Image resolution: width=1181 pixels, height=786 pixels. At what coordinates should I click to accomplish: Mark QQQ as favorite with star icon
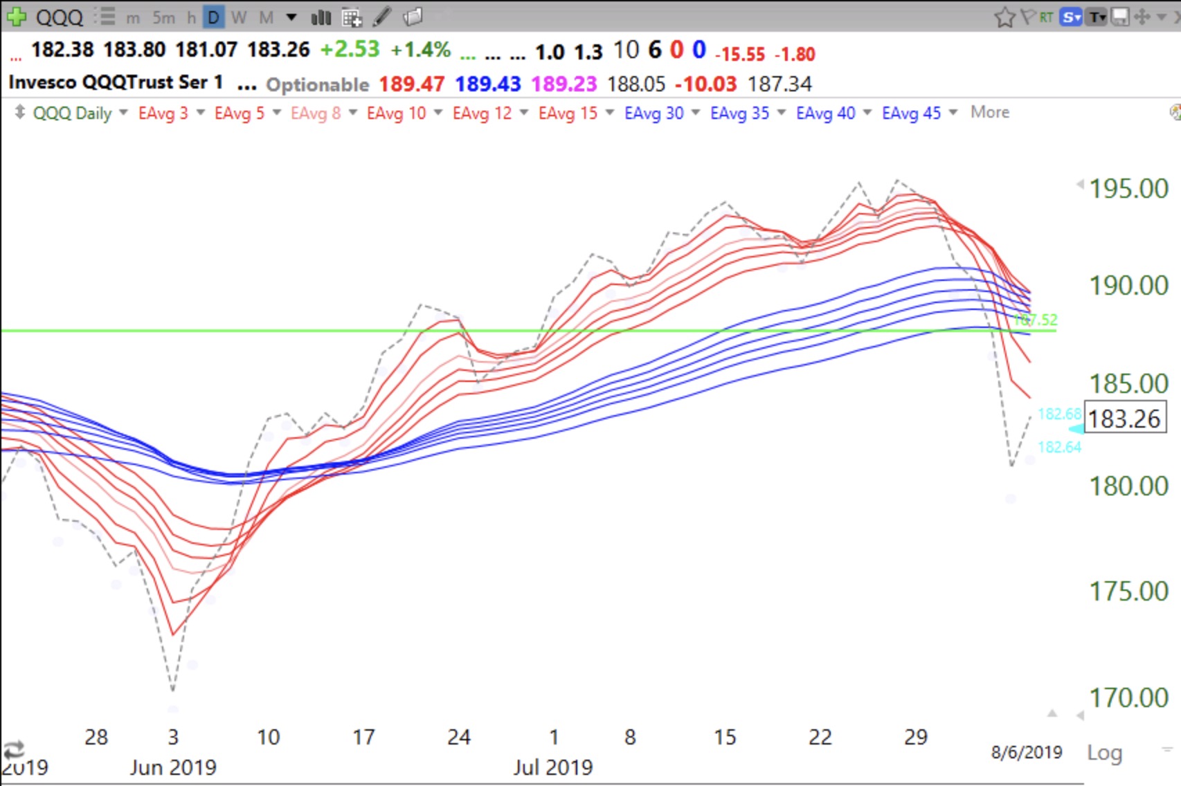pos(1004,17)
